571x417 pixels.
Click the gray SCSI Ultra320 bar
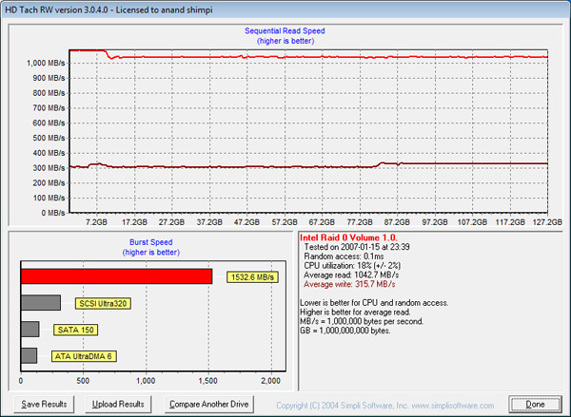[41, 303]
